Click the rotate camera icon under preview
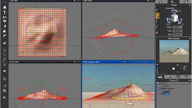The height and width of the screenshot is (108, 192). pos(184,68)
